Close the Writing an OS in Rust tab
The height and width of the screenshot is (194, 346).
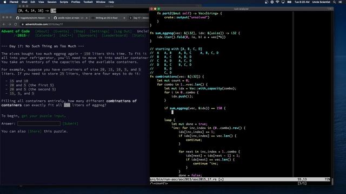[x=124, y=18]
